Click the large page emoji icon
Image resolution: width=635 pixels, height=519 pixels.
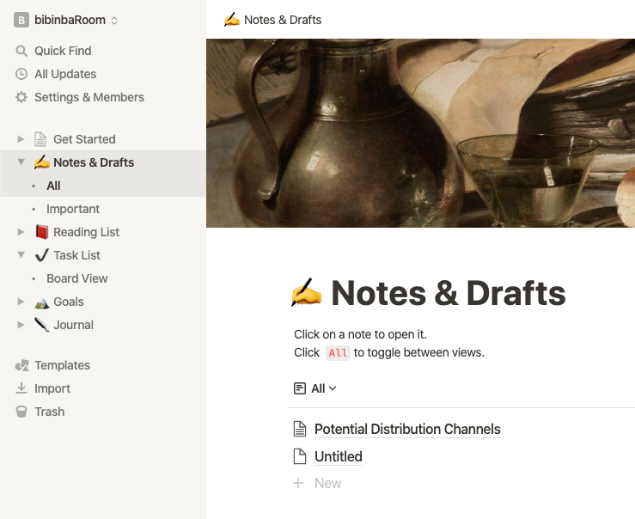(x=307, y=292)
